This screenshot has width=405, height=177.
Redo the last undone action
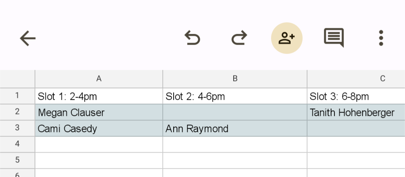tap(239, 38)
